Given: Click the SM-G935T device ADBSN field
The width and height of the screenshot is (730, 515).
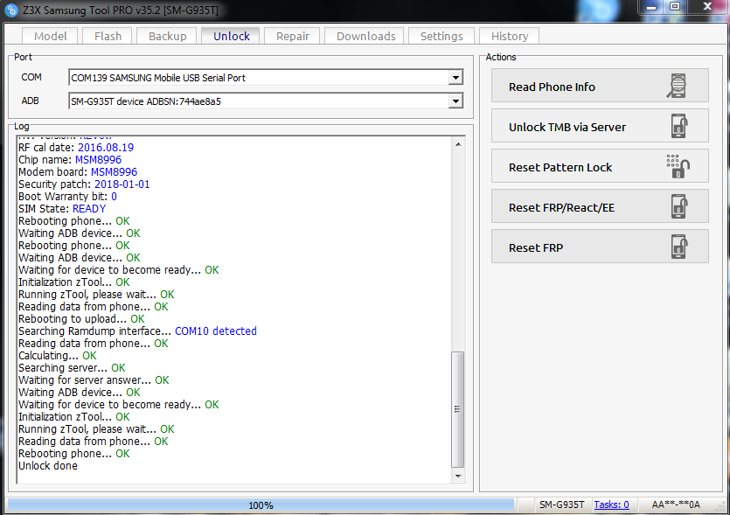Looking at the screenshot, I should click(266, 101).
